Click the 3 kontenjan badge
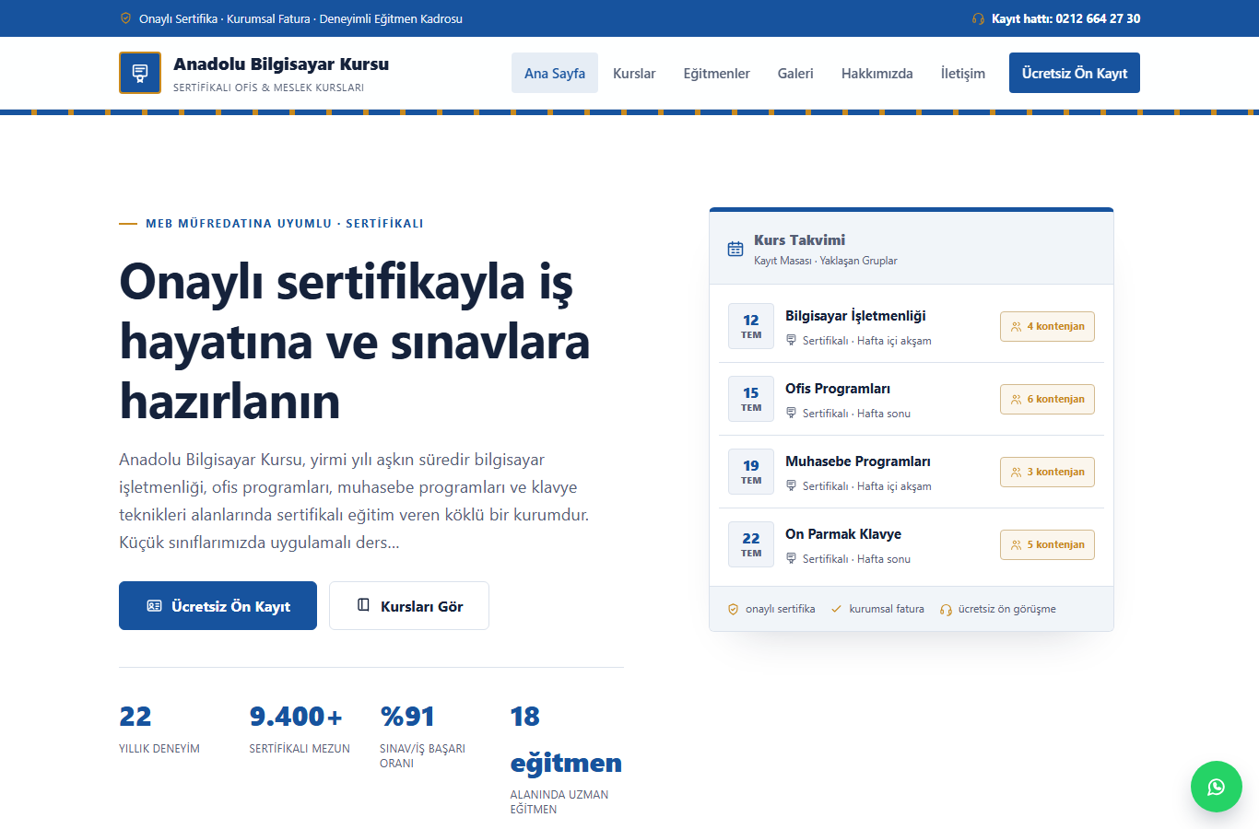The height and width of the screenshot is (829, 1259). (x=1047, y=472)
